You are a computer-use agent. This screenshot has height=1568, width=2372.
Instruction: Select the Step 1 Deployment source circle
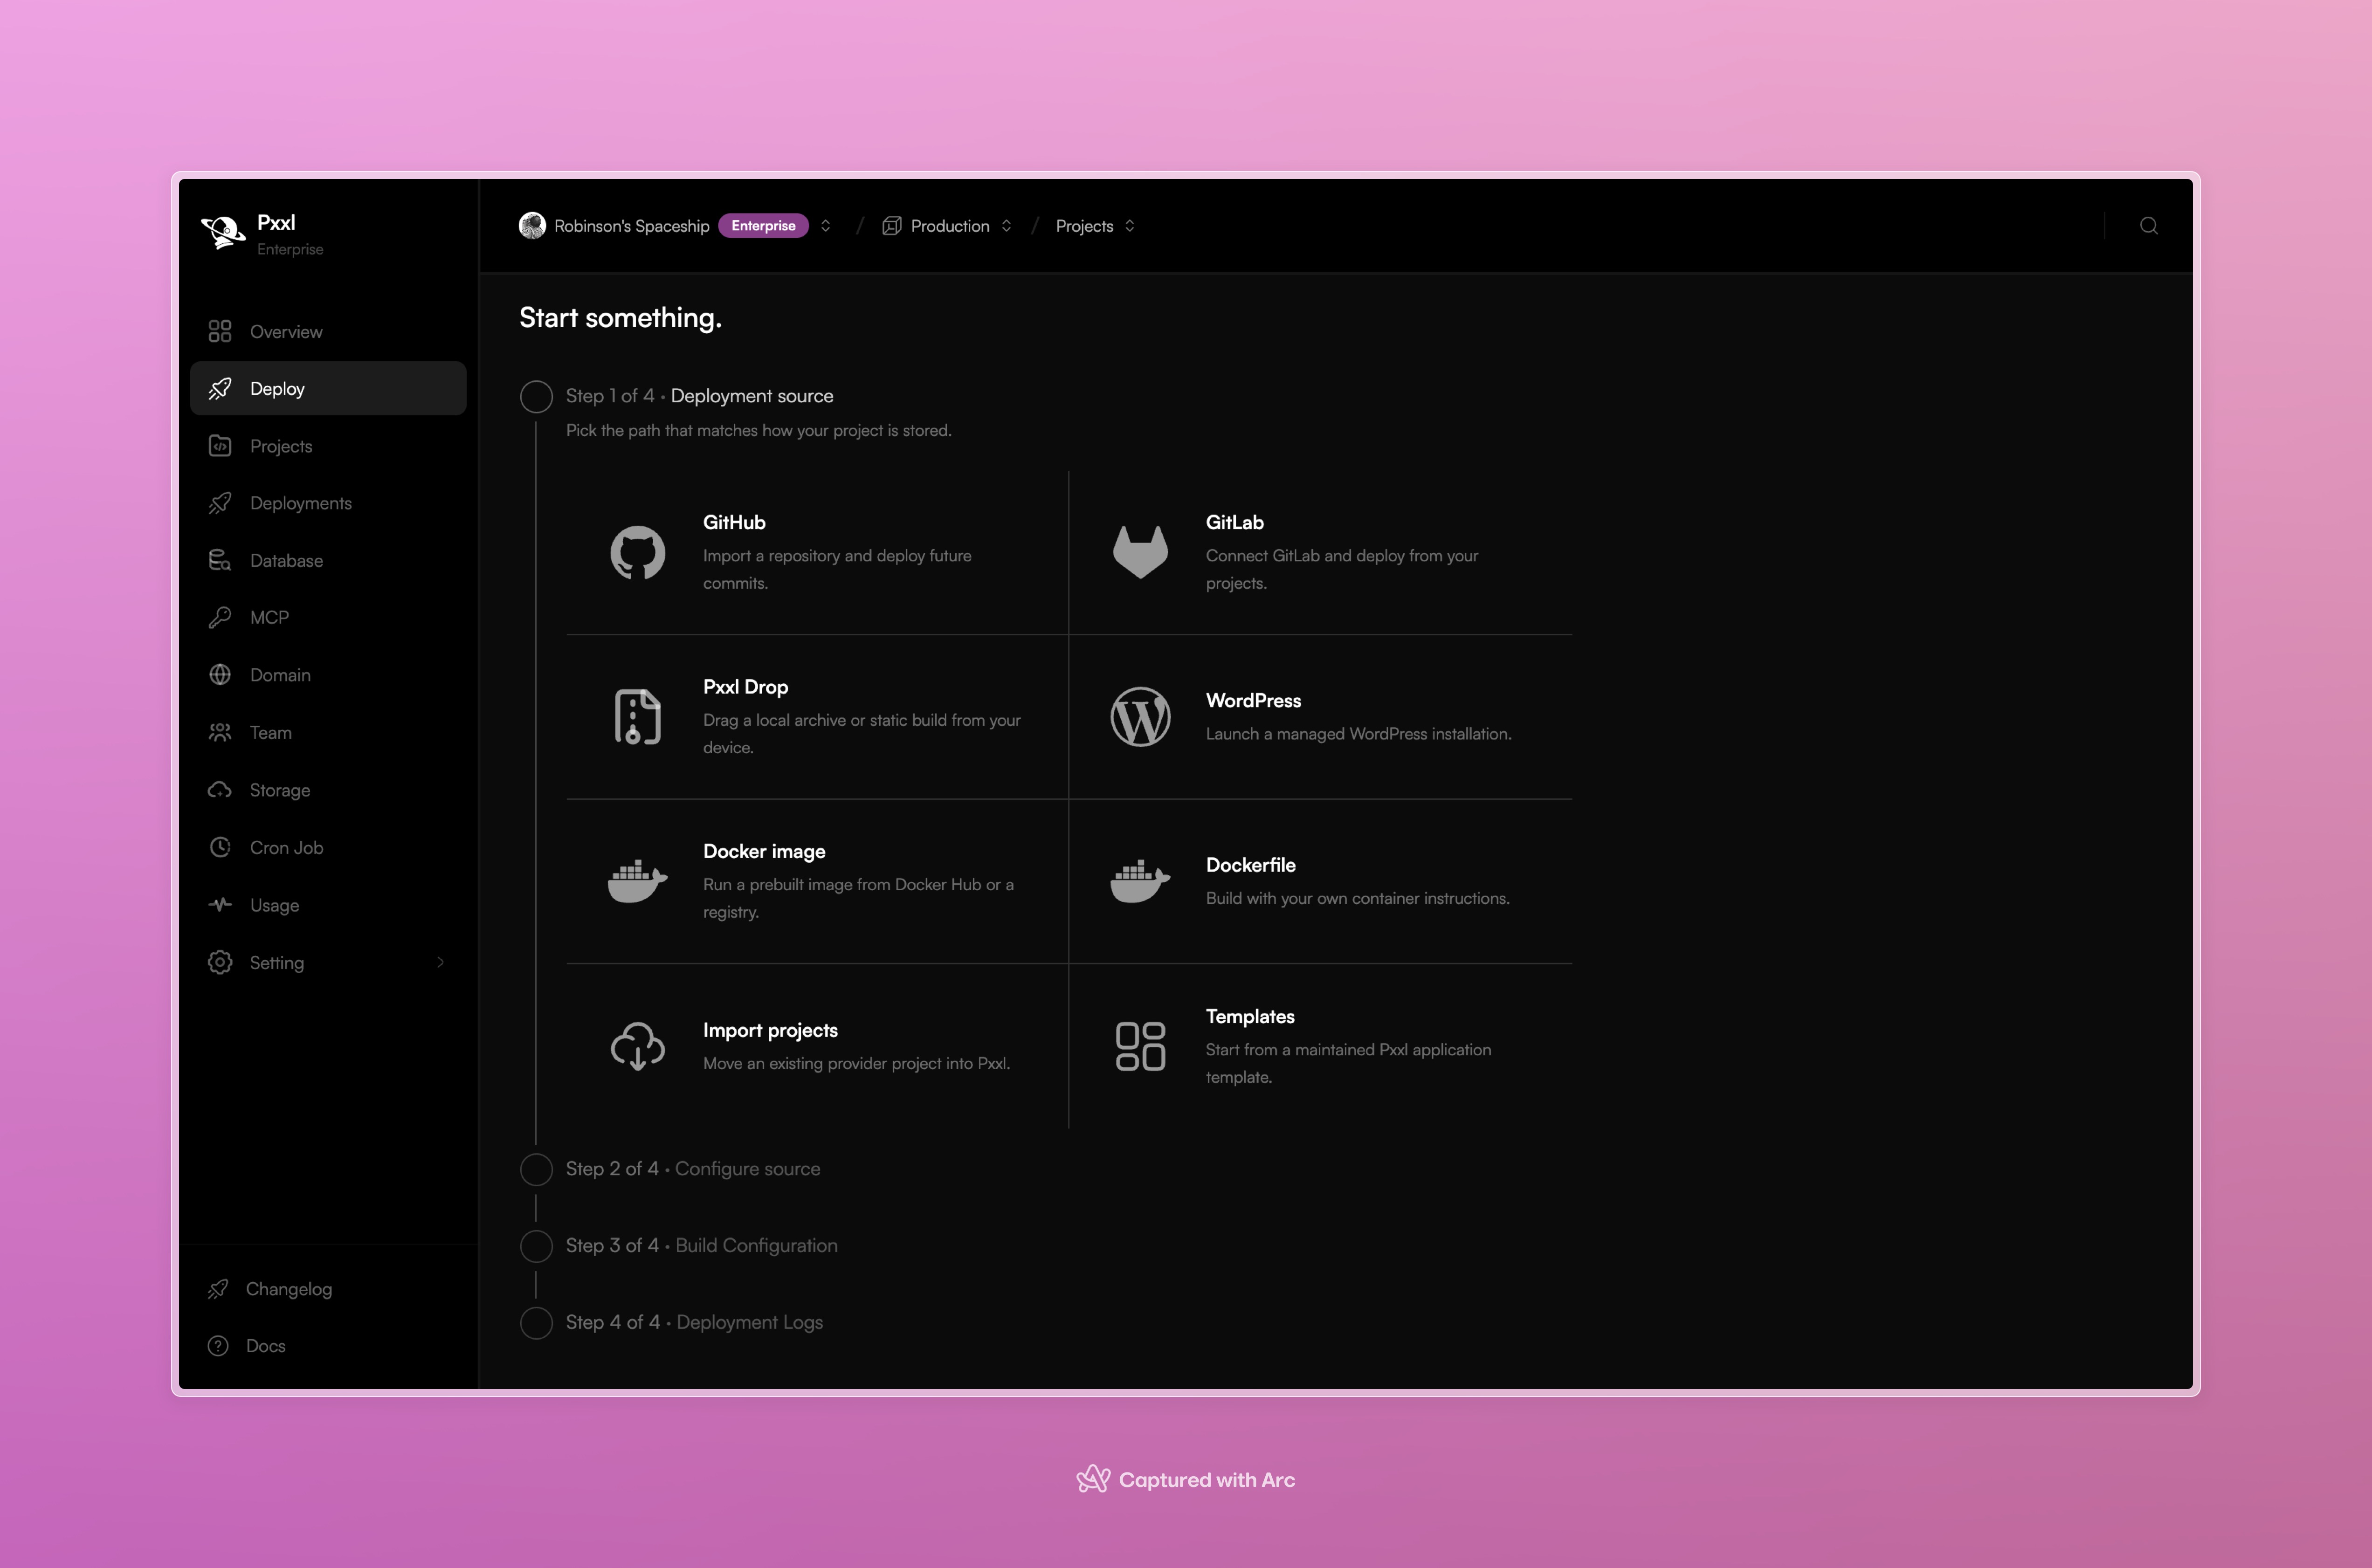(536, 397)
